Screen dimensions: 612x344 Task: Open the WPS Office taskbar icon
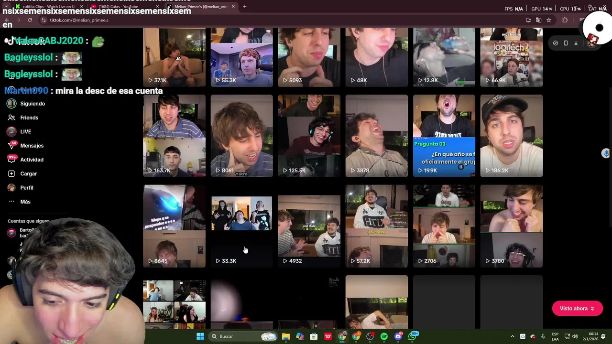[x=328, y=336]
